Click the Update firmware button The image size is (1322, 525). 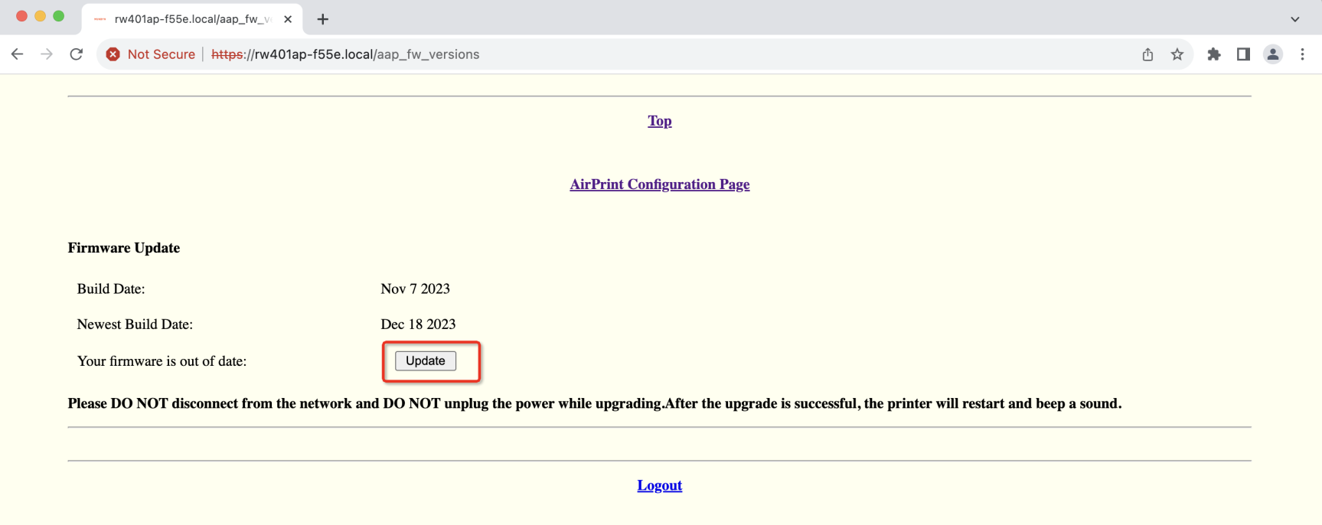(426, 360)
